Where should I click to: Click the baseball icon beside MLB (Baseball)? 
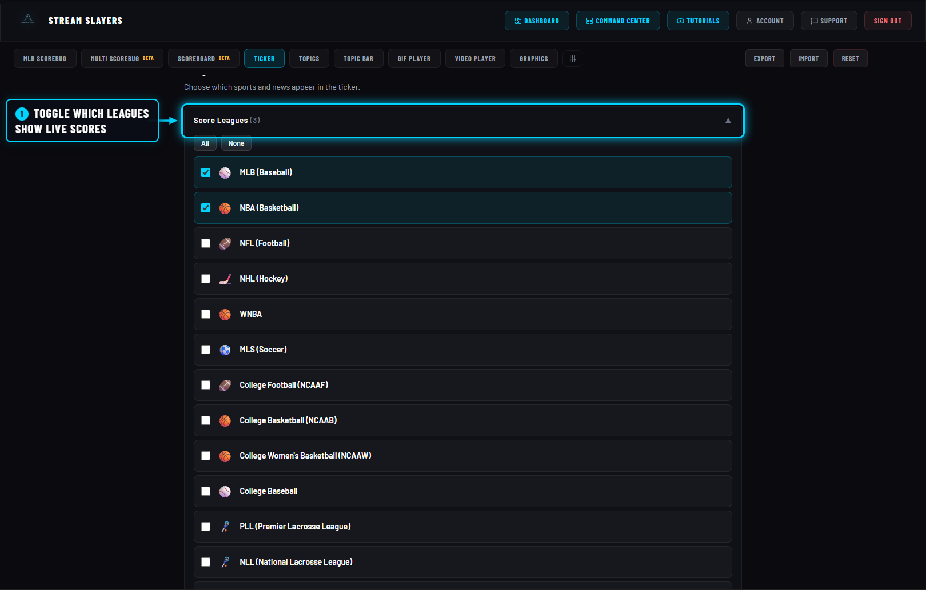pos(225,172)
